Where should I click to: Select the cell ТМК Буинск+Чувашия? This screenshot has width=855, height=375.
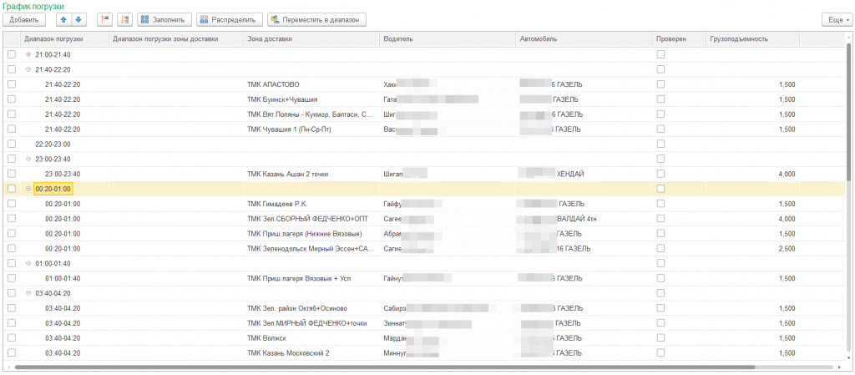click(311, 99)
